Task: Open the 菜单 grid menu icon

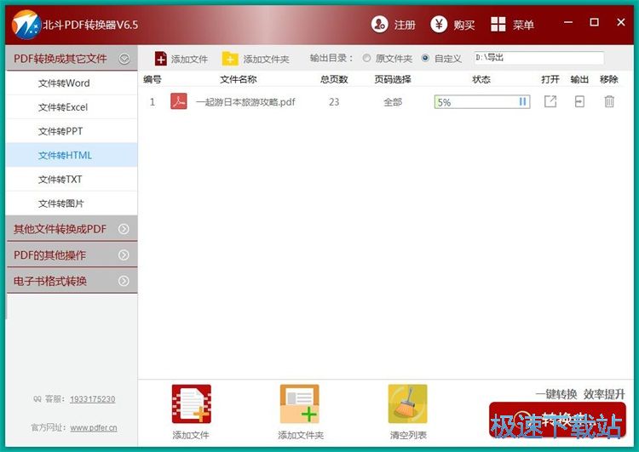Action: 498,25
